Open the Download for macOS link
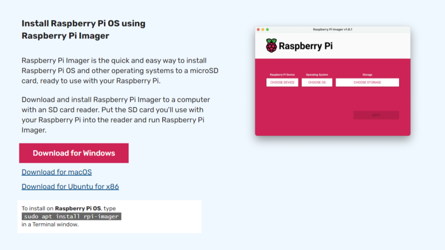Viewport: 445px width, 250px height. [56, 172]
